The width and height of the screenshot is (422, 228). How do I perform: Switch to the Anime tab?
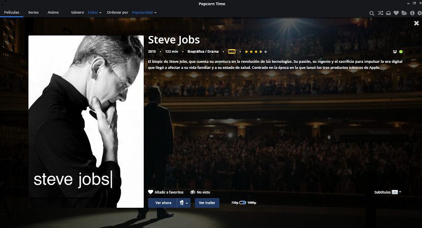(x=53, y=12)
